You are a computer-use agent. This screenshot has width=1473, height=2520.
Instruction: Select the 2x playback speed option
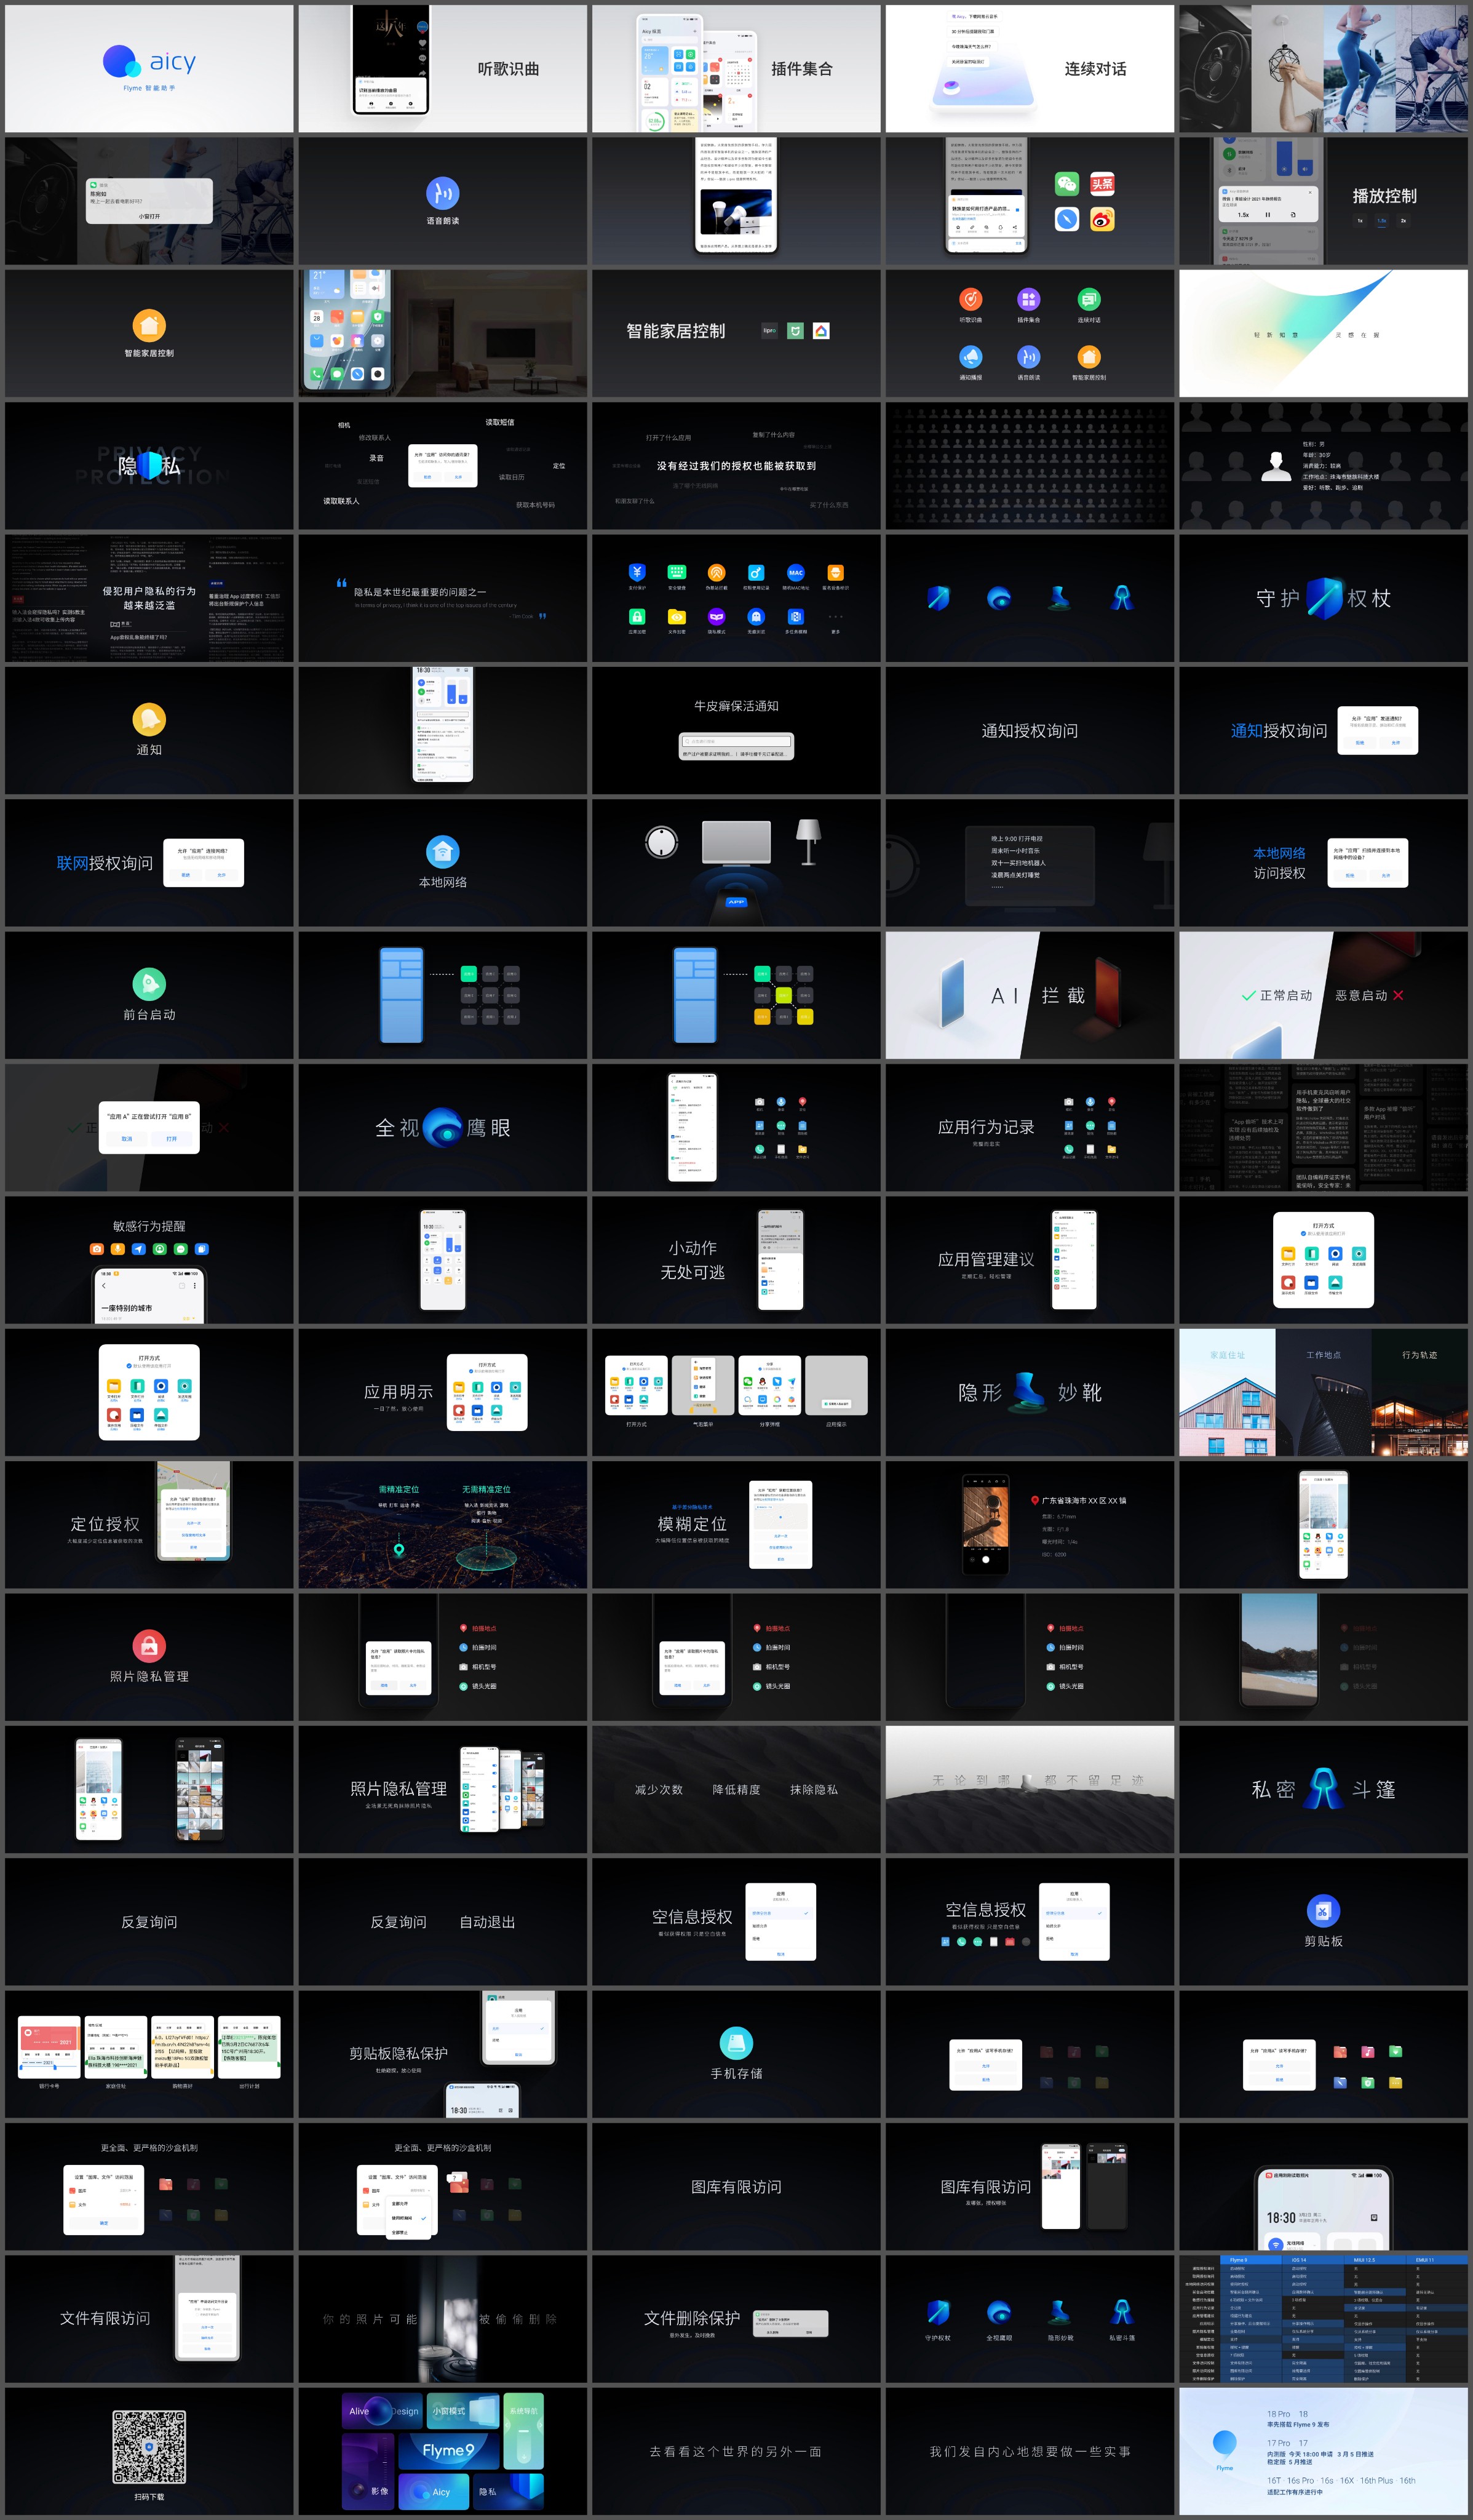coord(1403,221)
